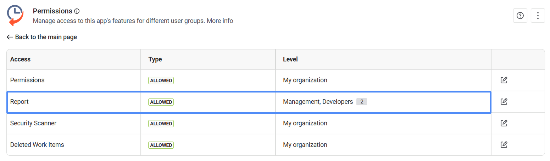Click the Type column header

pos(155,59)
